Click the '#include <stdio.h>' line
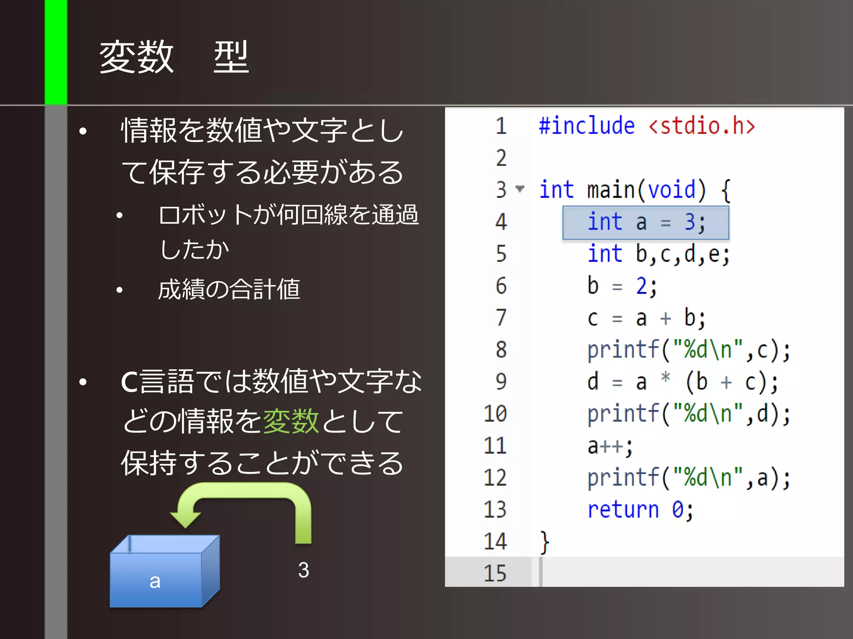This screenshot has height=639, width=853. pyautogui.click(x=647, y=126)
